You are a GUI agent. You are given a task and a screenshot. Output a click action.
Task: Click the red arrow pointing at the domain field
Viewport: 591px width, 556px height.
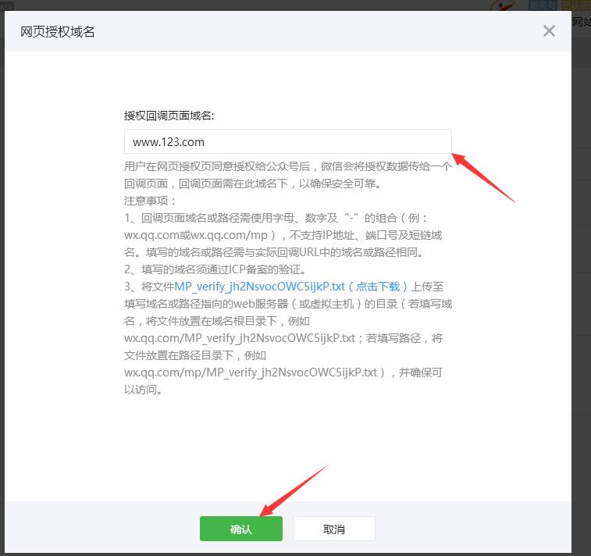(x=482, y=176)
